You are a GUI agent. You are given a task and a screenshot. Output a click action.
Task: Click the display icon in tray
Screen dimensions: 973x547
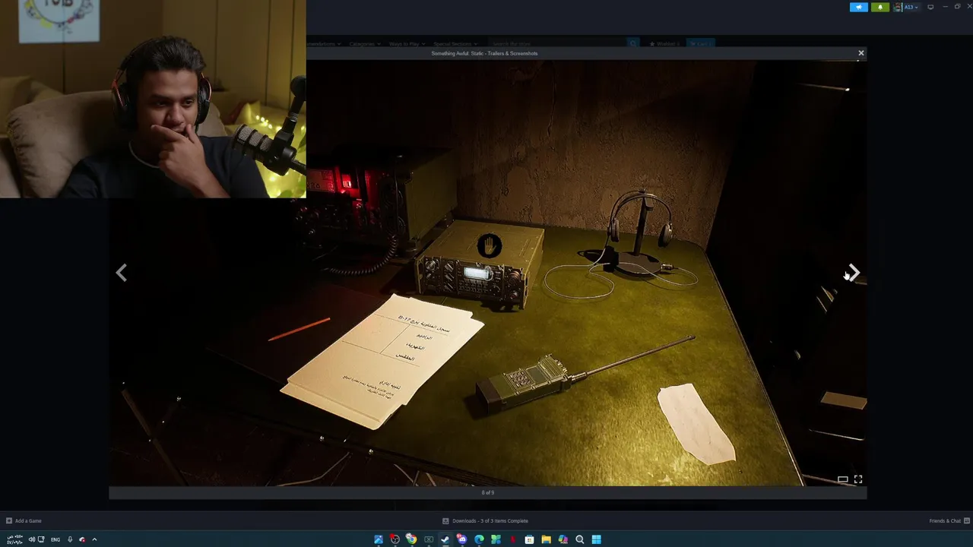coord(41,539)
